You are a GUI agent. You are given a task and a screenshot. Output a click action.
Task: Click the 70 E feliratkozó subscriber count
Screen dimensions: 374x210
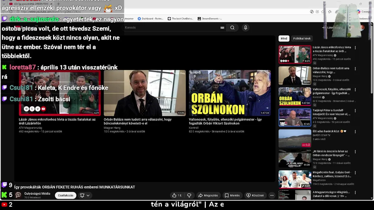pos(32,198)
